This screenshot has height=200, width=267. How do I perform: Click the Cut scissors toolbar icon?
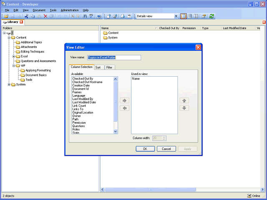point(26,16)
